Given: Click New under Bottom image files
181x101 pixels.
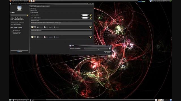Looking at the screenshot, I should coord(34,37).
